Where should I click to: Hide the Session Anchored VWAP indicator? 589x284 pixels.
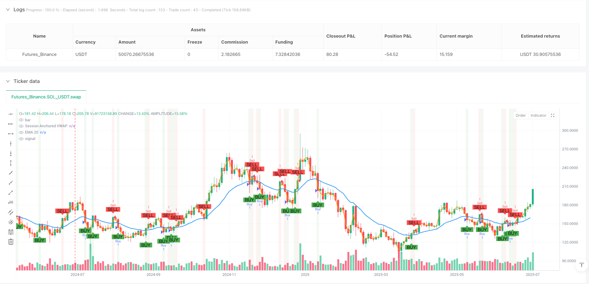click(x=21, y=126)
